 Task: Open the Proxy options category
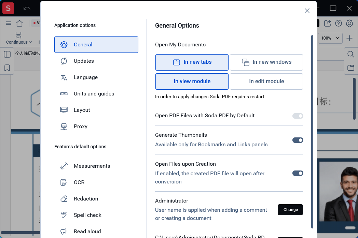[x=96, y=127]
